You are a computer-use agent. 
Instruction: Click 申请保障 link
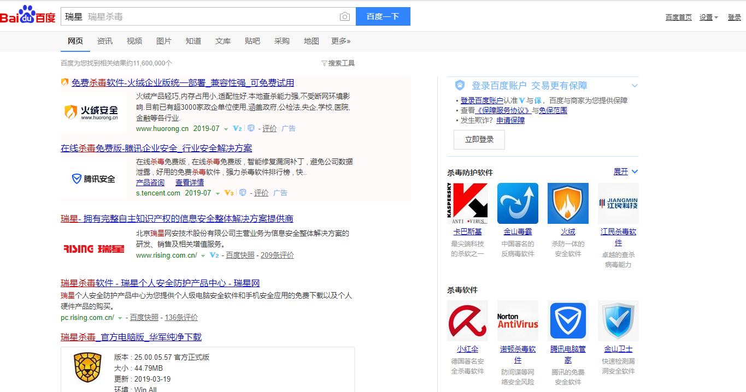tap(510, 120)
